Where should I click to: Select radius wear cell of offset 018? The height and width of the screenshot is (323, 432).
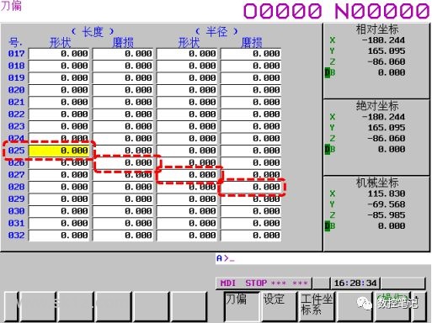[251, 66]
